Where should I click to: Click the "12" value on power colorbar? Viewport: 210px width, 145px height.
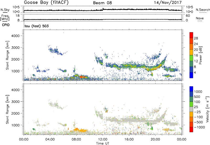point(196,61)
